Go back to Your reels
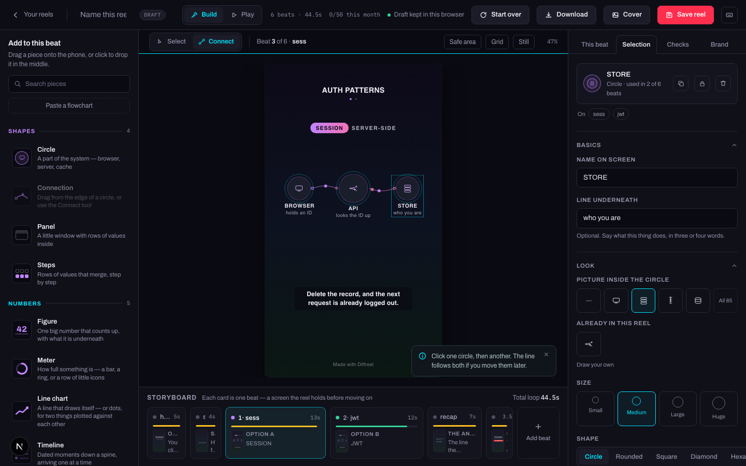Screen dimensions: 746x466 tap(33, 14)
